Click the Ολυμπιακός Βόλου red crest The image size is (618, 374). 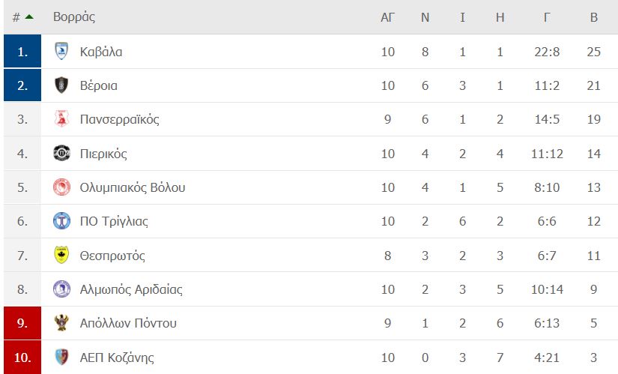(61, 187)
